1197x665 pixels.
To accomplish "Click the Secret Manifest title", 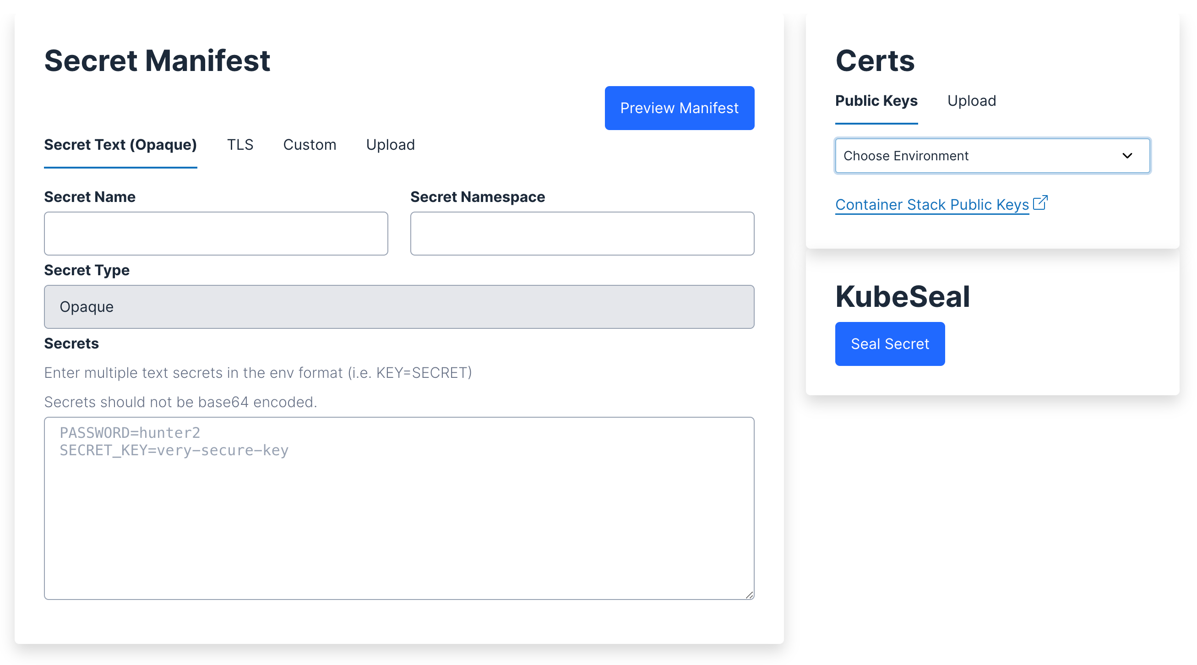I will (157, 60).
